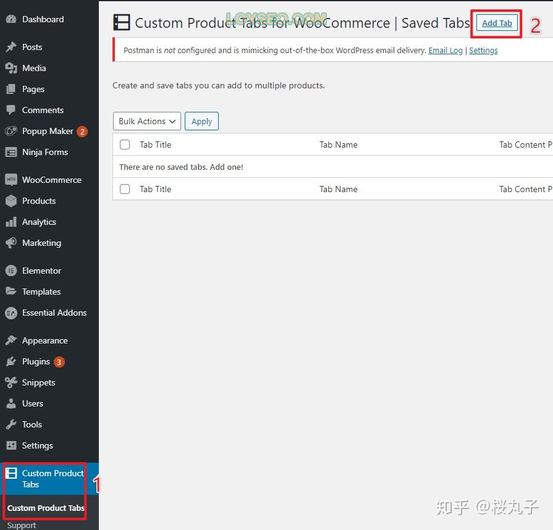
Task: Open the Support submenu item
Action: pos(22,525)
